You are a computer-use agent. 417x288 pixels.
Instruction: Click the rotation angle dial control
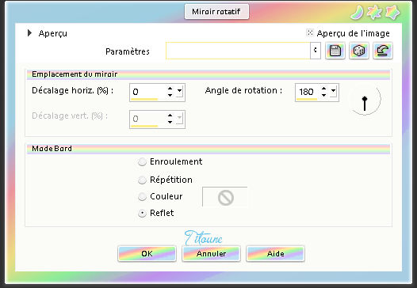click(x=365, y=100)
